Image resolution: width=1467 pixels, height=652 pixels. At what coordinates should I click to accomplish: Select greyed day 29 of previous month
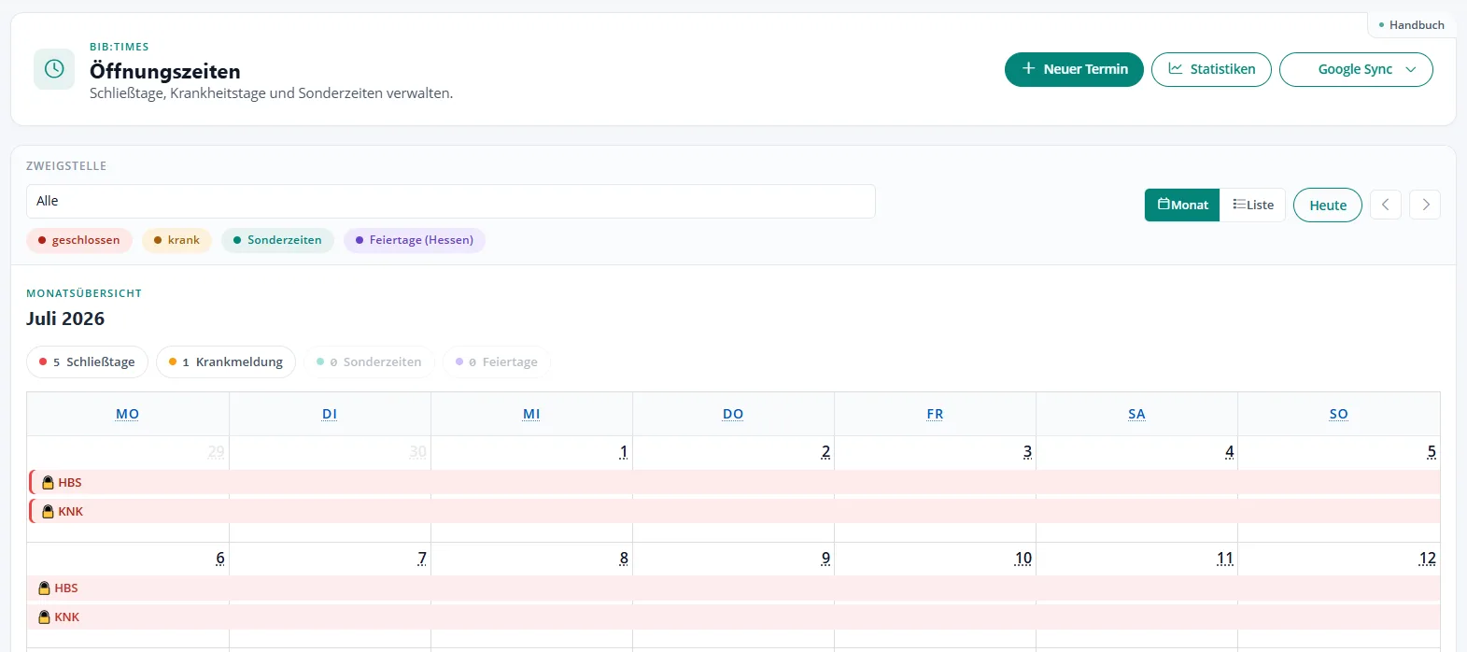click(216, 452)
